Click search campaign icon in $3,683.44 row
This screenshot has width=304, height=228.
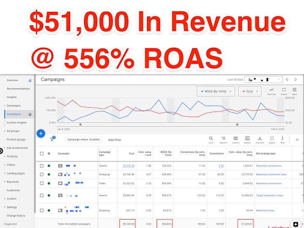(x=60, y=195)
